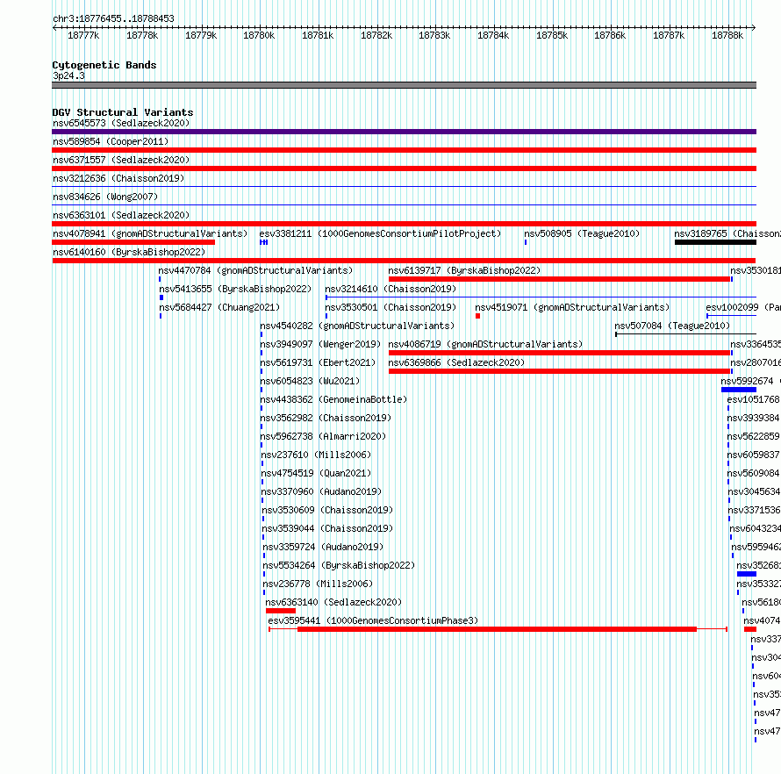Open nsv6140160 (ByrskaBishop2022) label

(x=129, y=252)
